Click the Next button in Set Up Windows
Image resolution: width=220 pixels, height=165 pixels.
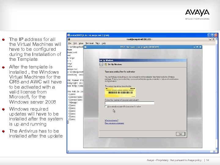181,134
